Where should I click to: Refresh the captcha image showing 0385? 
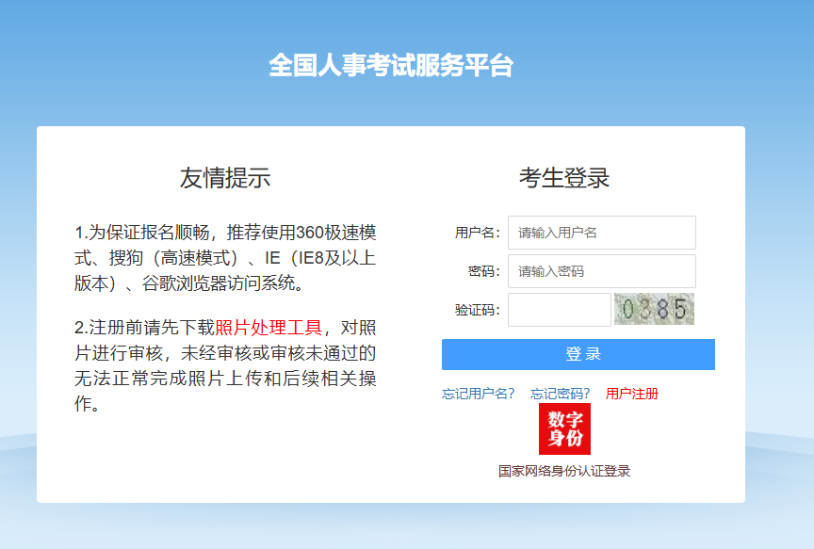(x=654, y=309)
